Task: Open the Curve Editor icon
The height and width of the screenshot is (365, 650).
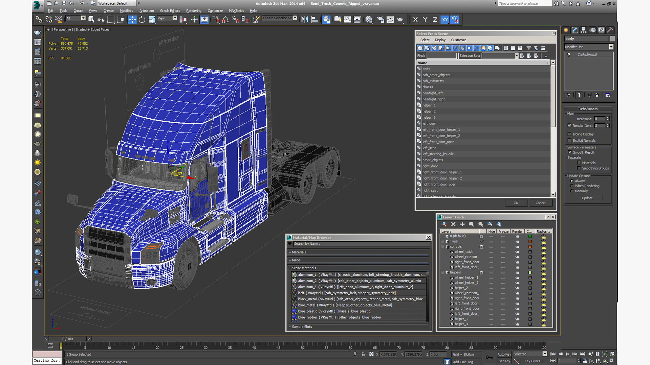Action: tap(347, 20)
